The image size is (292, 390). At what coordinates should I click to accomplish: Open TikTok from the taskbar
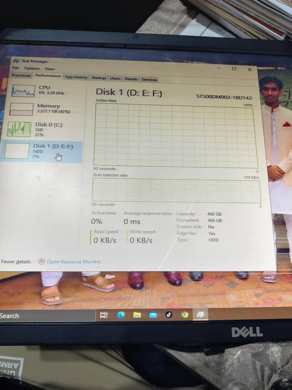pyautogui.click(x=169, y=314)
